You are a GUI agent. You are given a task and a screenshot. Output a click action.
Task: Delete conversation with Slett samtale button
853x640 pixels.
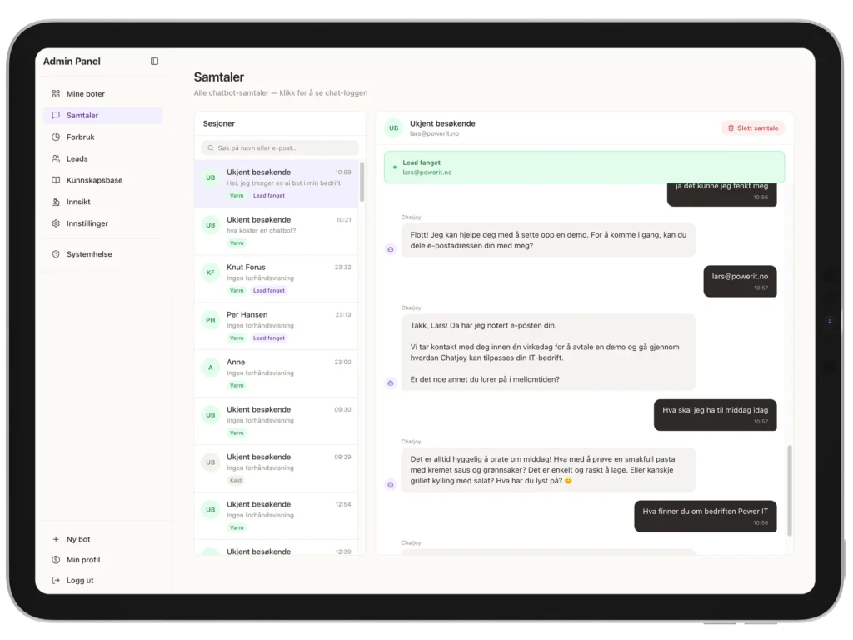[752, 128]
